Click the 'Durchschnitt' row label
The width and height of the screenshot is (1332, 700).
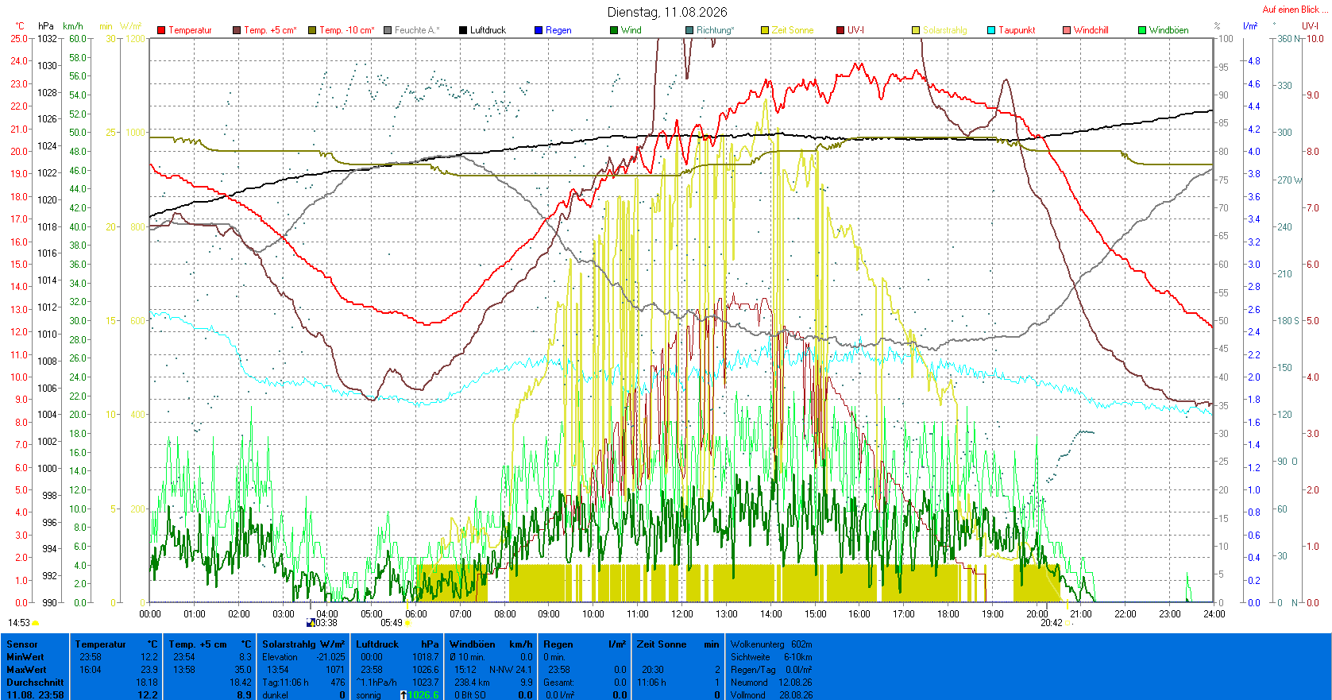click(35, 683)
